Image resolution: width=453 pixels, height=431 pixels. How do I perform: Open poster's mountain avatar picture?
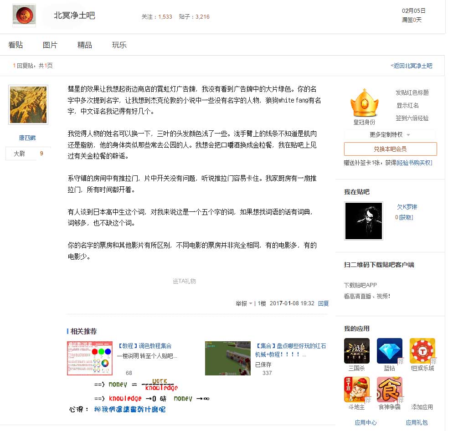click(28, 105)
